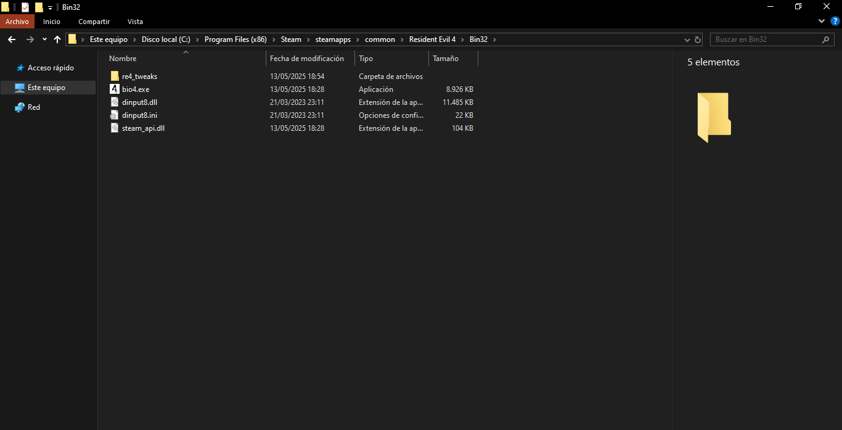The height and width of the screenshot is (430, 842).
Task: Click the dinput8.dll file icon
Action: (x=115, y=102)
